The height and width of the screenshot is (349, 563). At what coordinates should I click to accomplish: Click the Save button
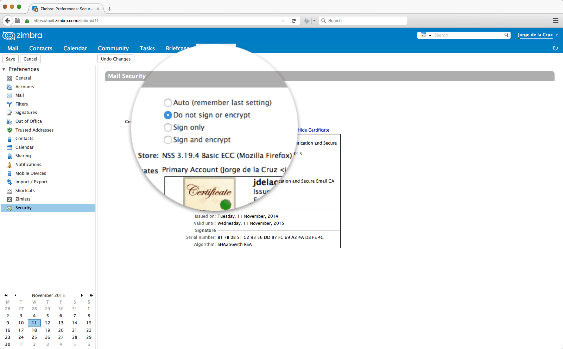coord(11,59)
